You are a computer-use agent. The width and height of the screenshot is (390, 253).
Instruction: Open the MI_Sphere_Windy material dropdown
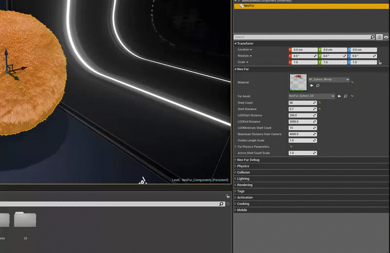329,79
